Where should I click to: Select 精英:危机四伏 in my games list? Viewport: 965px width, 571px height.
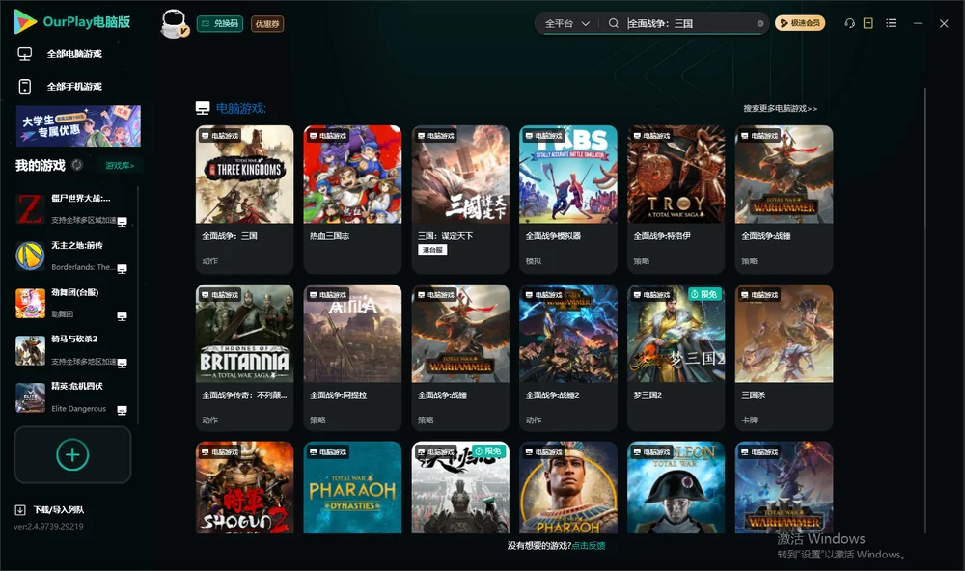72,396
